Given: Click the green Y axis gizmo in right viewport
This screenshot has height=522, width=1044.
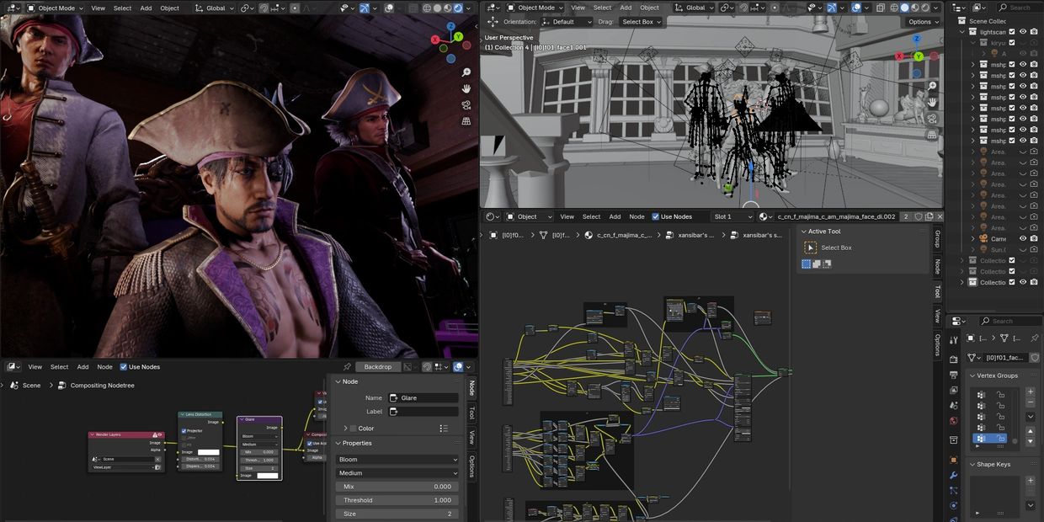Looking at the screenshot, I should coord(919,56).
